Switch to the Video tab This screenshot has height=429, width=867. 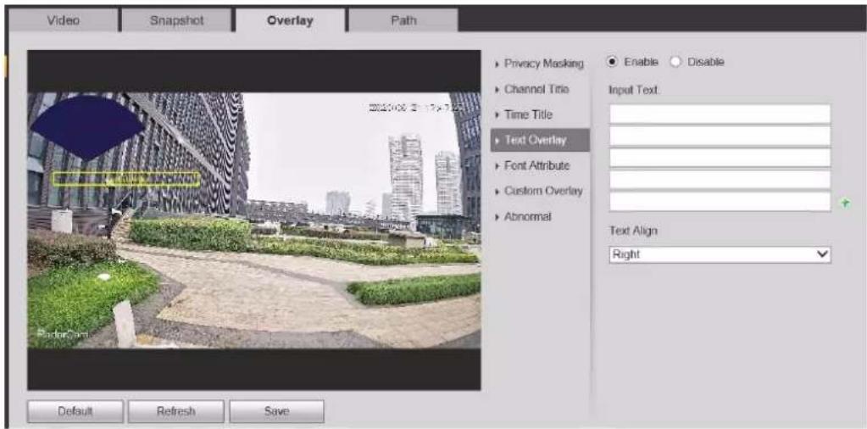click(63, 21)
